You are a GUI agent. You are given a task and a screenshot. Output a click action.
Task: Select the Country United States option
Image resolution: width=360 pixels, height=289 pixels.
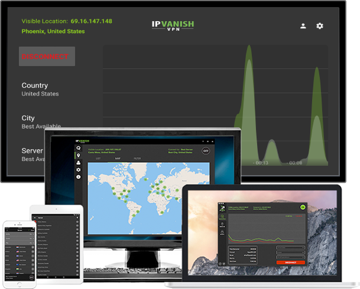click(x=40, y=89)
